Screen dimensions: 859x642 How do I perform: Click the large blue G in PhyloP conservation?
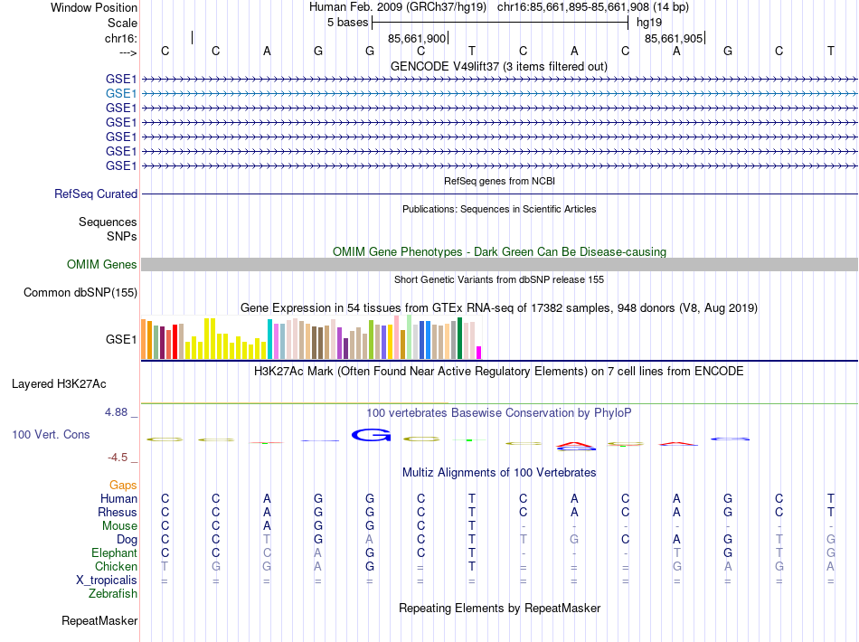pyautogui.click(x=369, y=436)
